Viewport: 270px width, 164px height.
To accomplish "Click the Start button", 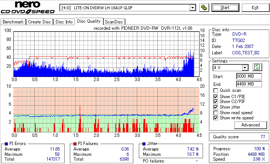I will [x=225, y=7].
